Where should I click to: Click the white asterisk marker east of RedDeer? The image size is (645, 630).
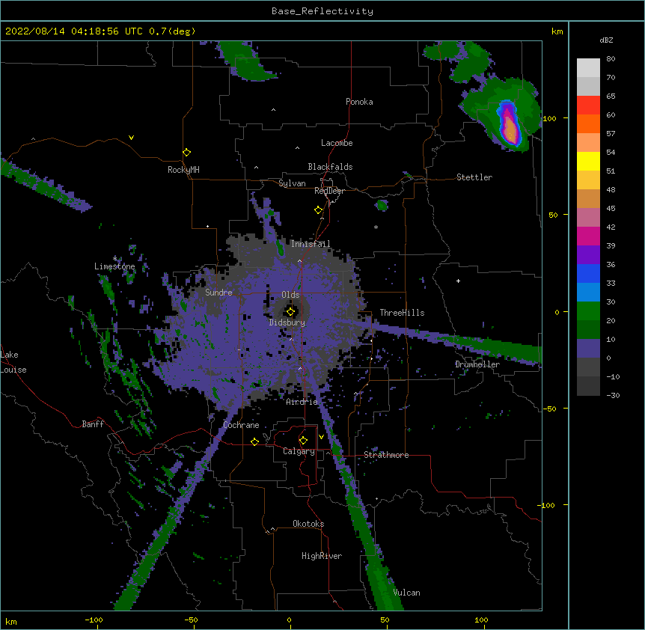tap(376, 227)
